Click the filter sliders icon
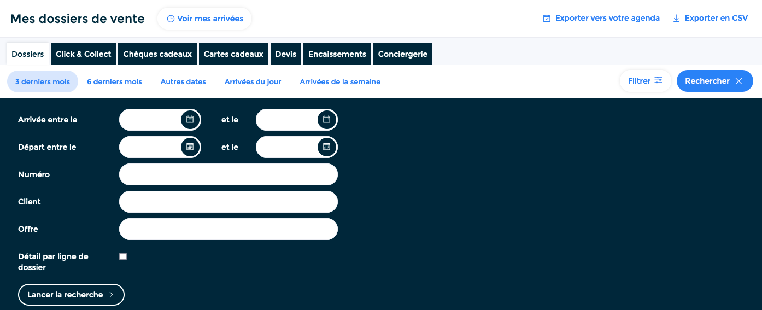 tap(659, 80)
